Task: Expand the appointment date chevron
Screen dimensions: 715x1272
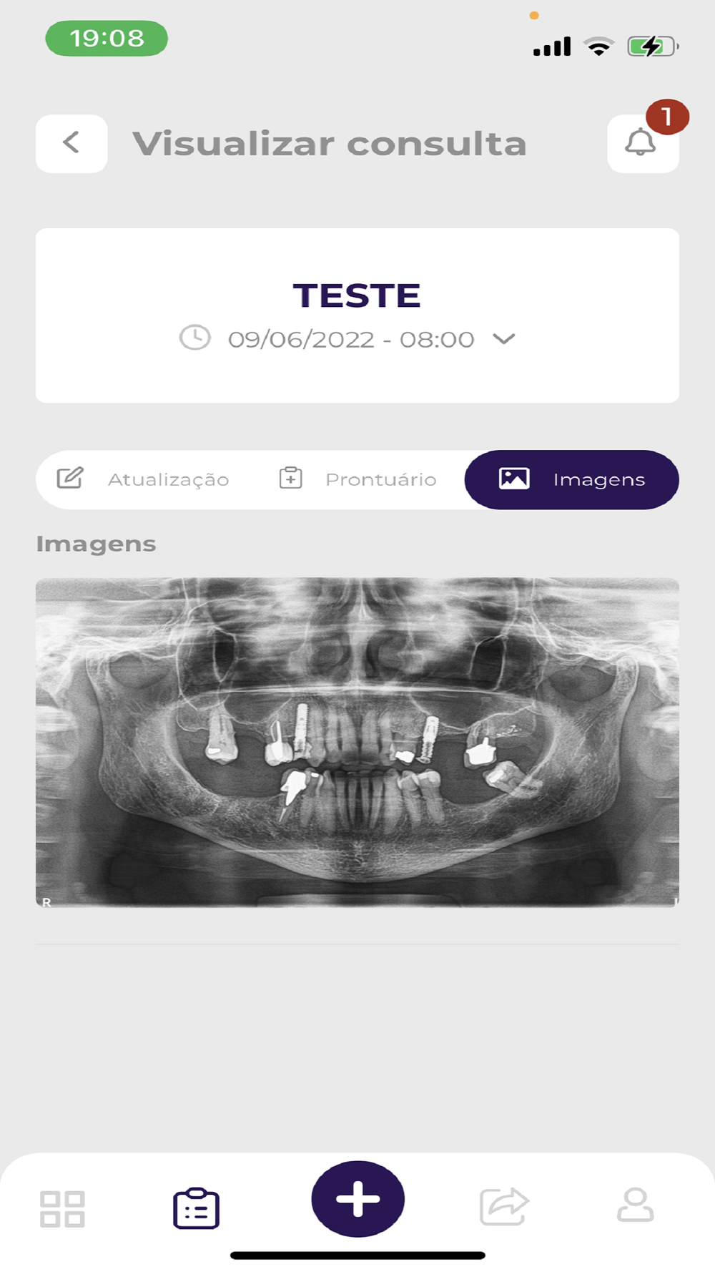Action: (x=504, y=338)
